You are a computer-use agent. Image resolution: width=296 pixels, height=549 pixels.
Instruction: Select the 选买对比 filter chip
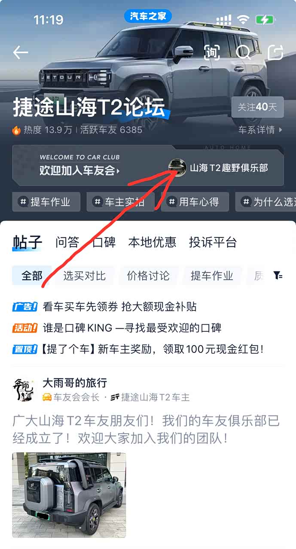pos(85,276)
